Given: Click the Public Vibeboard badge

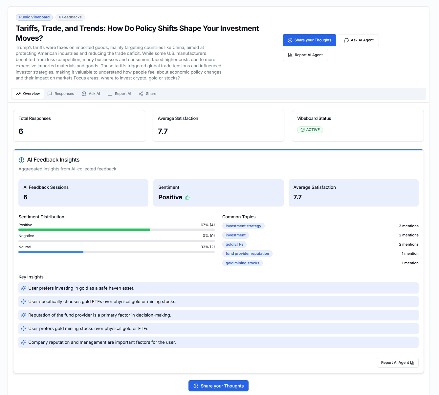Looking at the screenshot, I should tap(34, 17).
